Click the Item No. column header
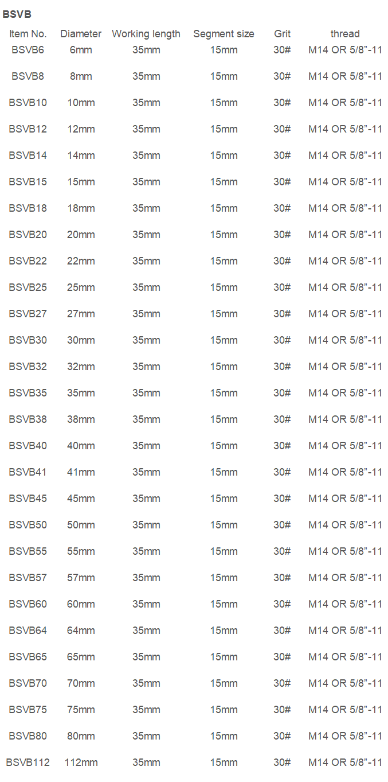Viewport: 388px width, 782px height. (x=28, y=34)
